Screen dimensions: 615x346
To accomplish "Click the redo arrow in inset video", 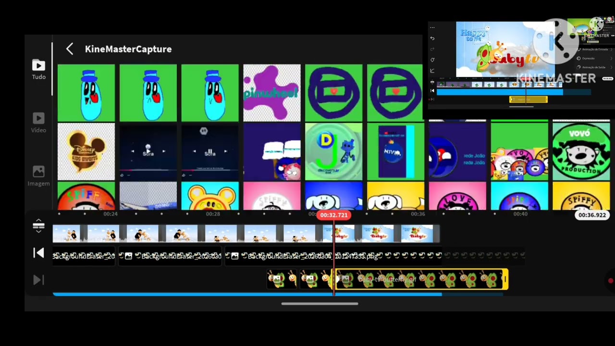I will coord(432,49).
